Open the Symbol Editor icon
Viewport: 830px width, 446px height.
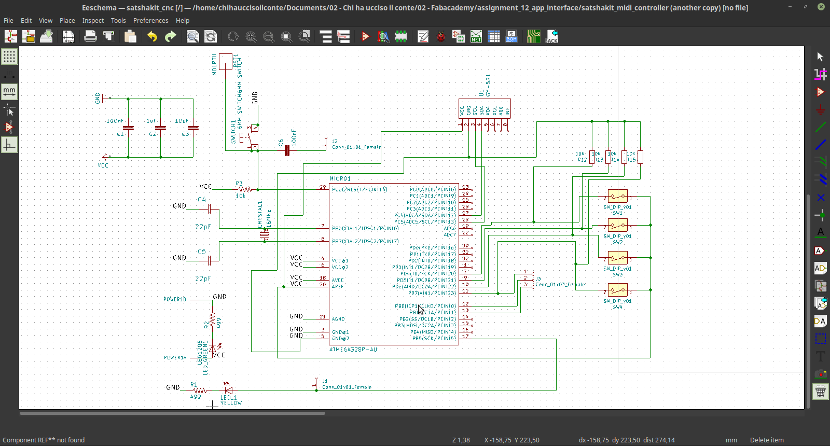pyautogui.click(x=365, y=36)
